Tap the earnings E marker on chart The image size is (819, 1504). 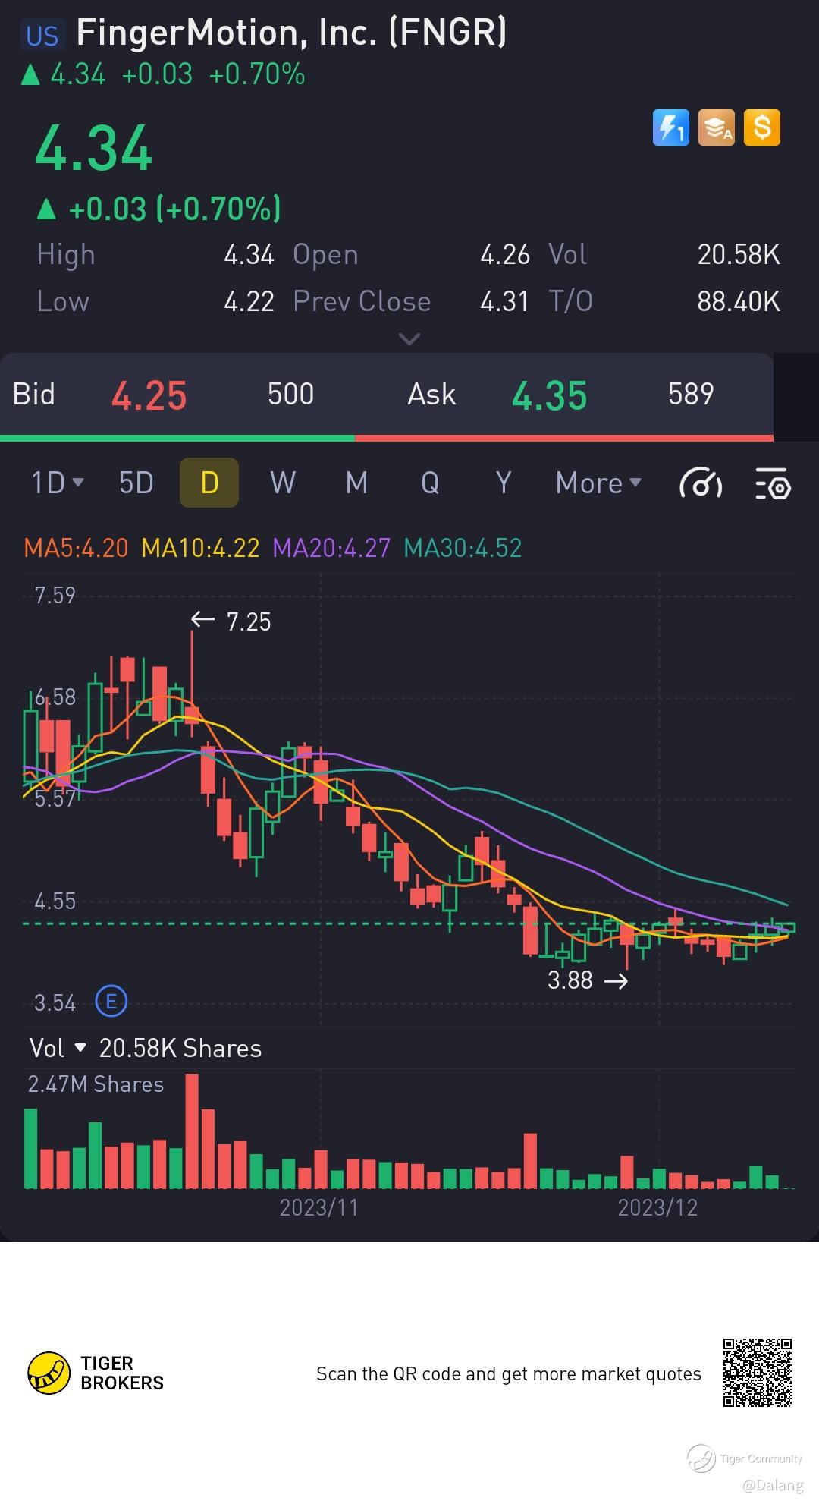tap(111, 1002)
